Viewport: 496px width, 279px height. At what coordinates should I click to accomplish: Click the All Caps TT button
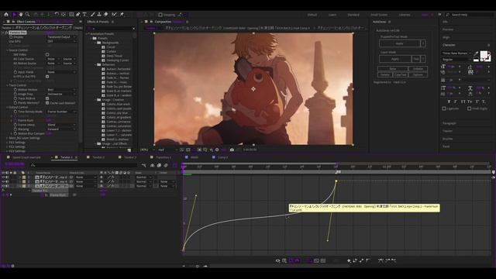coord(463,102)
